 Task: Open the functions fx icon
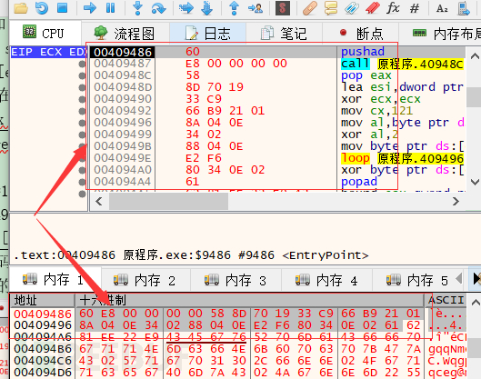click(x=393, y=7)
